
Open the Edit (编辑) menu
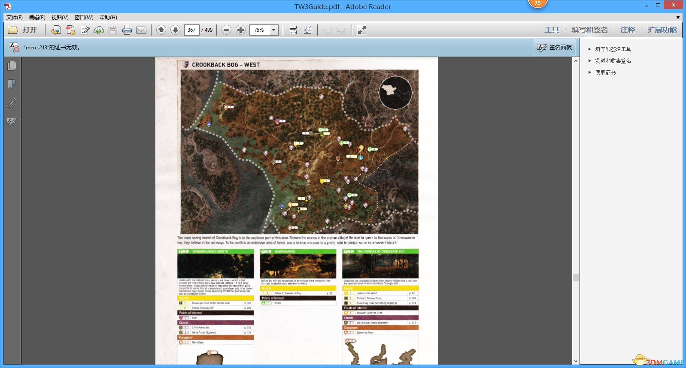[37, 18]
